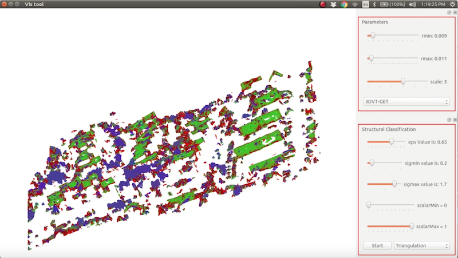Adjust the rmax slider

coord(393,58)
